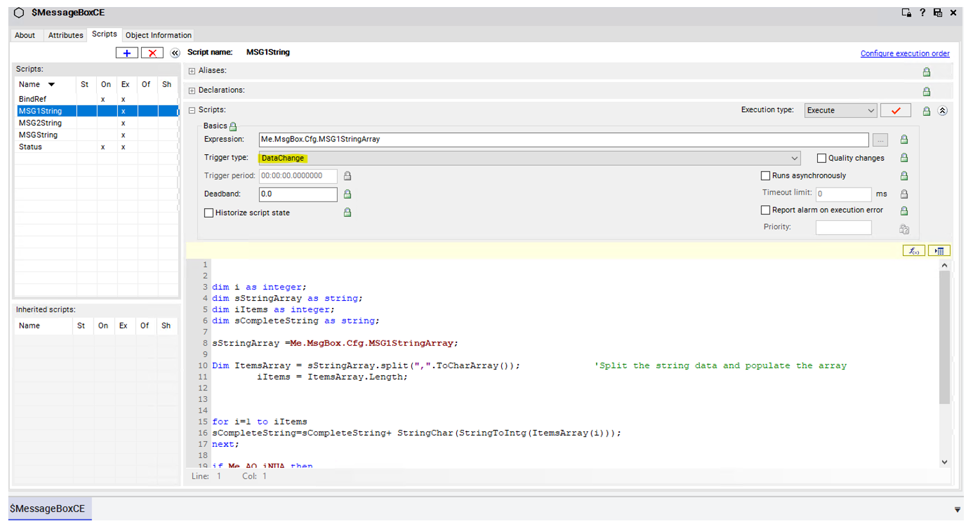Select the MSG2String script row
969x530 pixels.
pyautogui.click(x=97, y=123)
